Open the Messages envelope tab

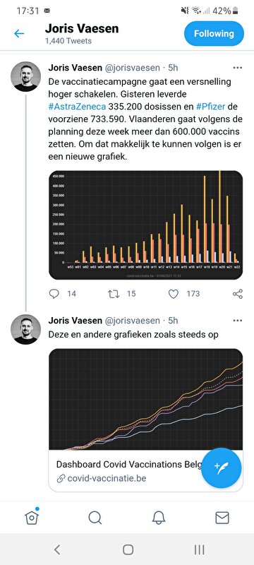coord(222,518)
